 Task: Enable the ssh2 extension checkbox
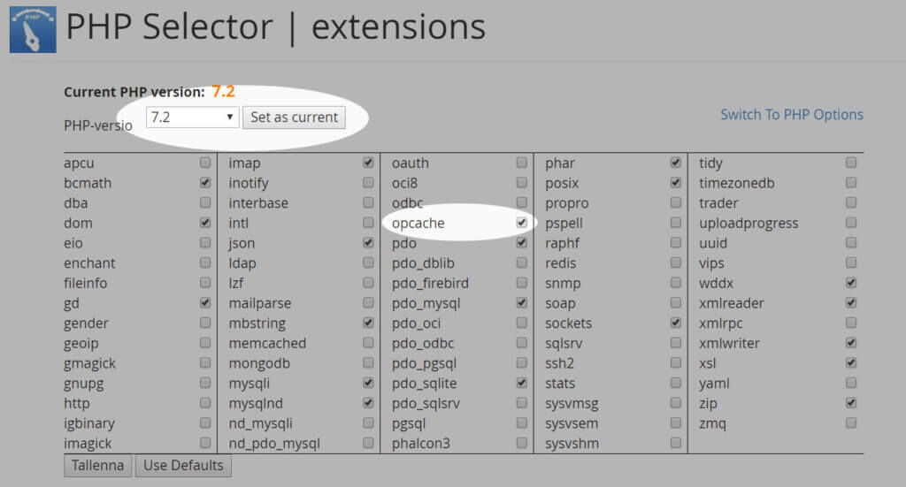pyautogui.click(x=675, y=363)
